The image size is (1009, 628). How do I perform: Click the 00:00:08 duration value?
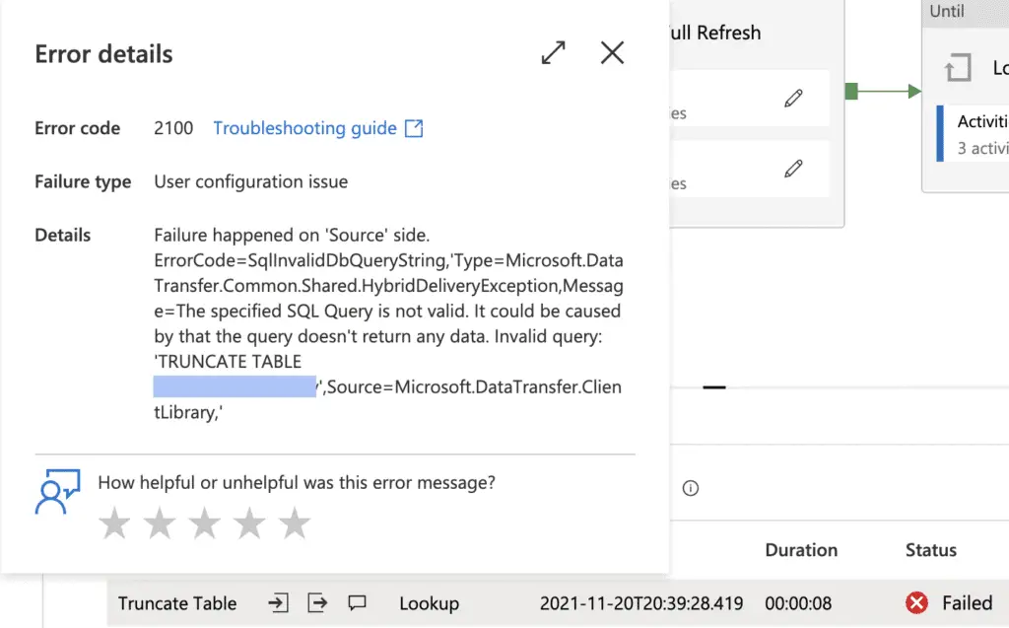click(798, 603)
